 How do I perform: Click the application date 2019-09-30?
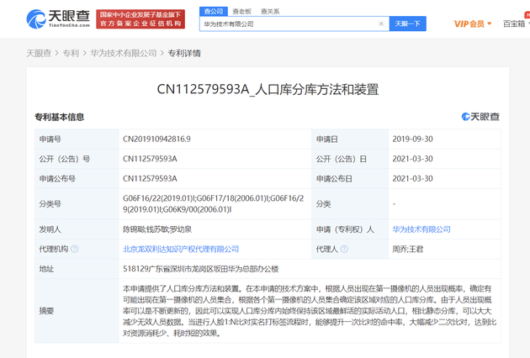[x=412, y=139]
